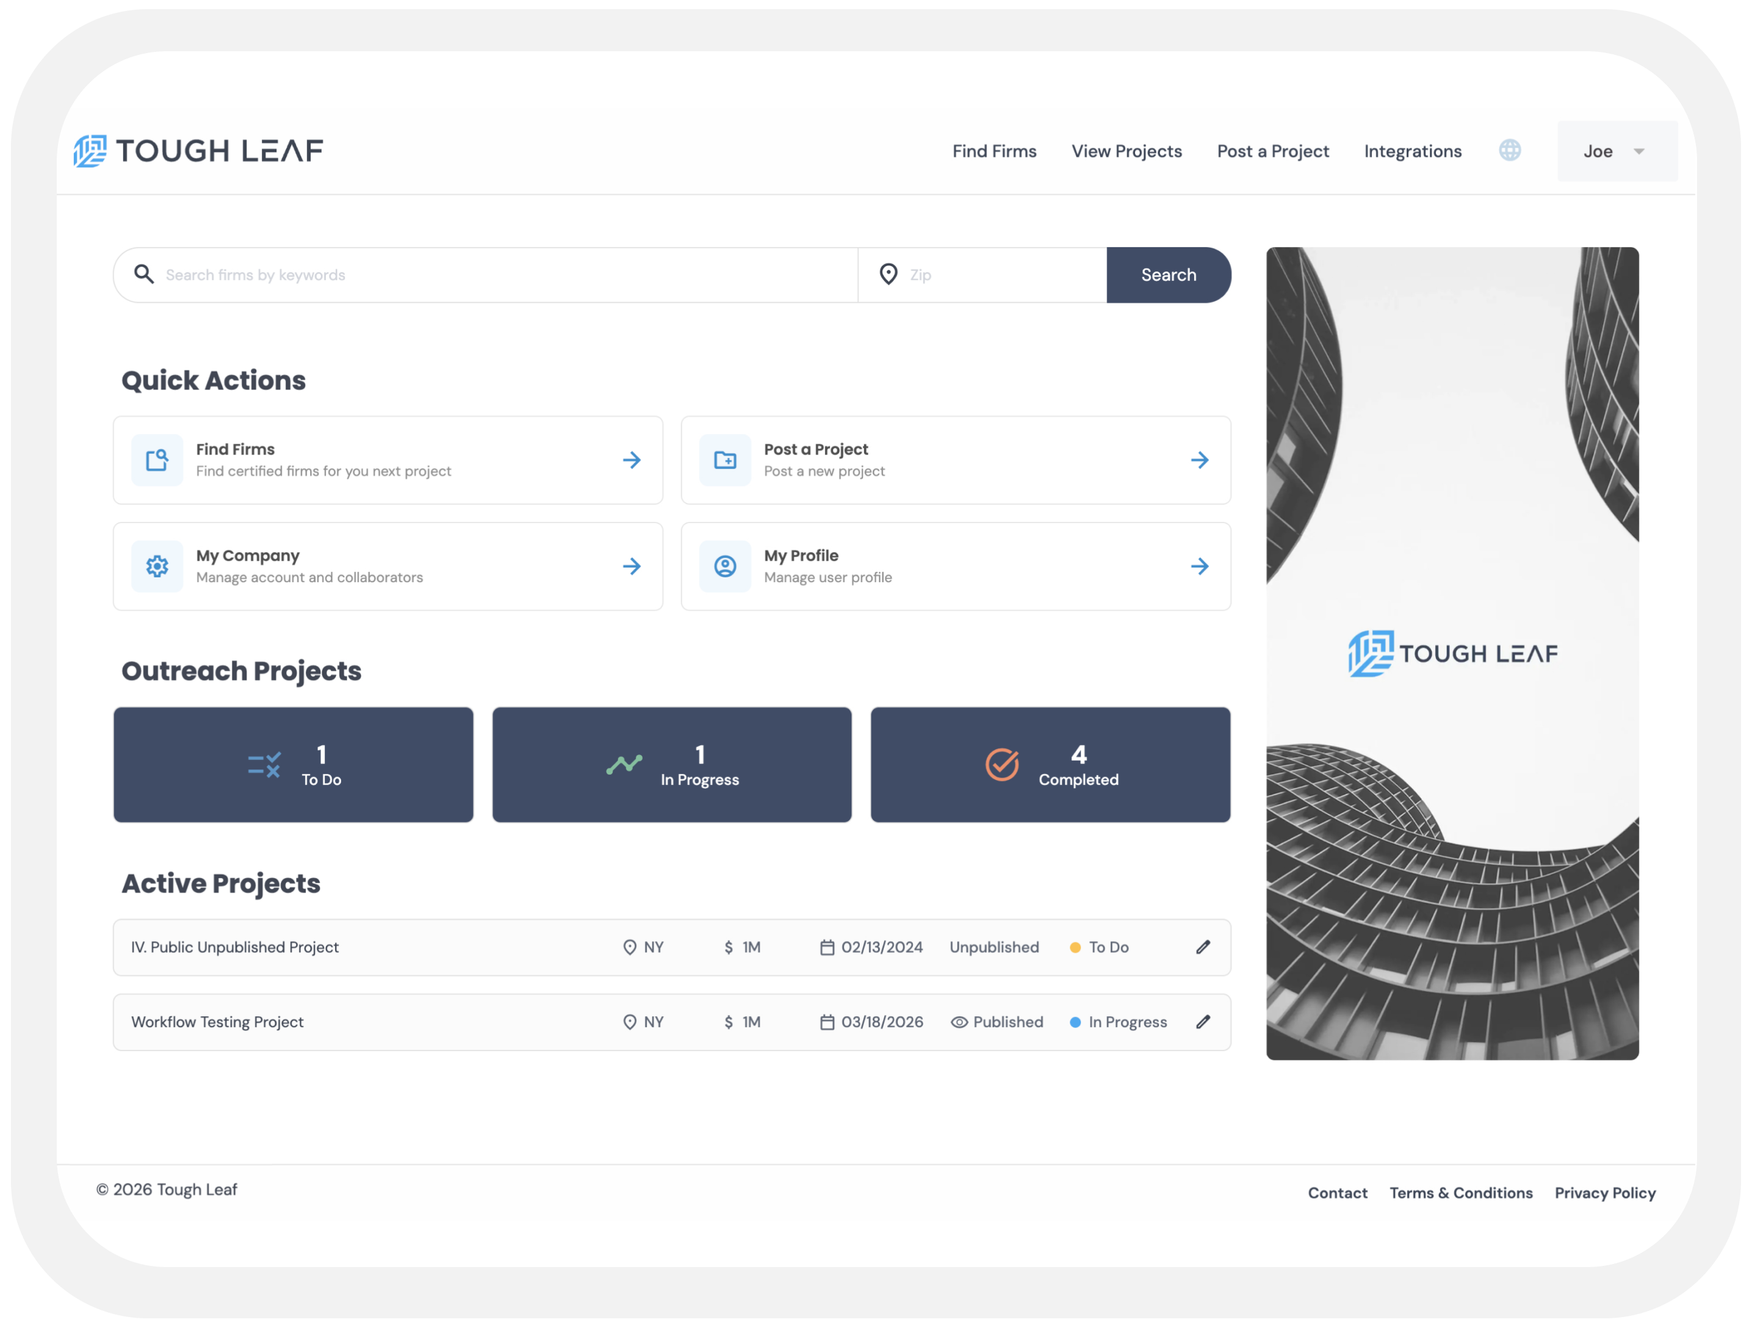
Task: Click the My Profile user icon
Action: click(x=724, y=566)
